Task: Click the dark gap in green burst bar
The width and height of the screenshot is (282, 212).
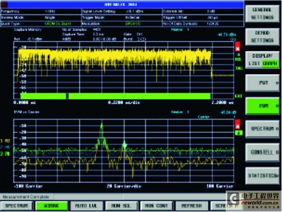Action: (67, 96)
